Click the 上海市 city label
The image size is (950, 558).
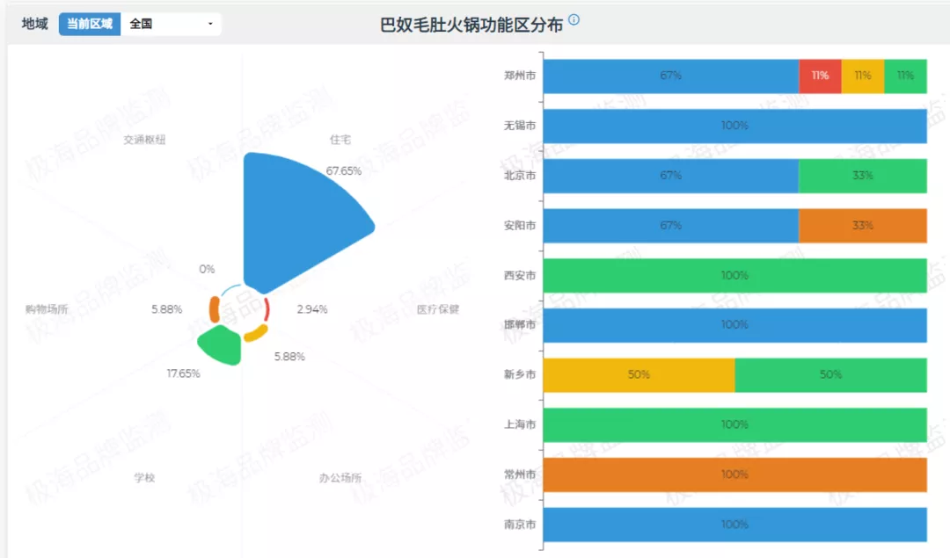coord(520,424)
